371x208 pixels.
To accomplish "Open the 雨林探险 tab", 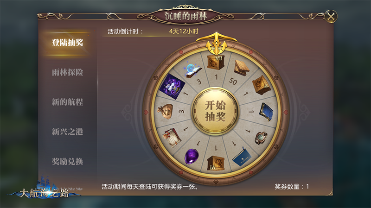I will coord(67,72).
